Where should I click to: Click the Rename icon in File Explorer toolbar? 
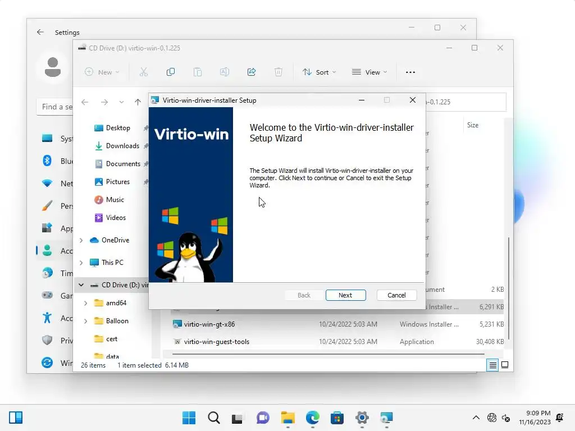tap(225, 72)
